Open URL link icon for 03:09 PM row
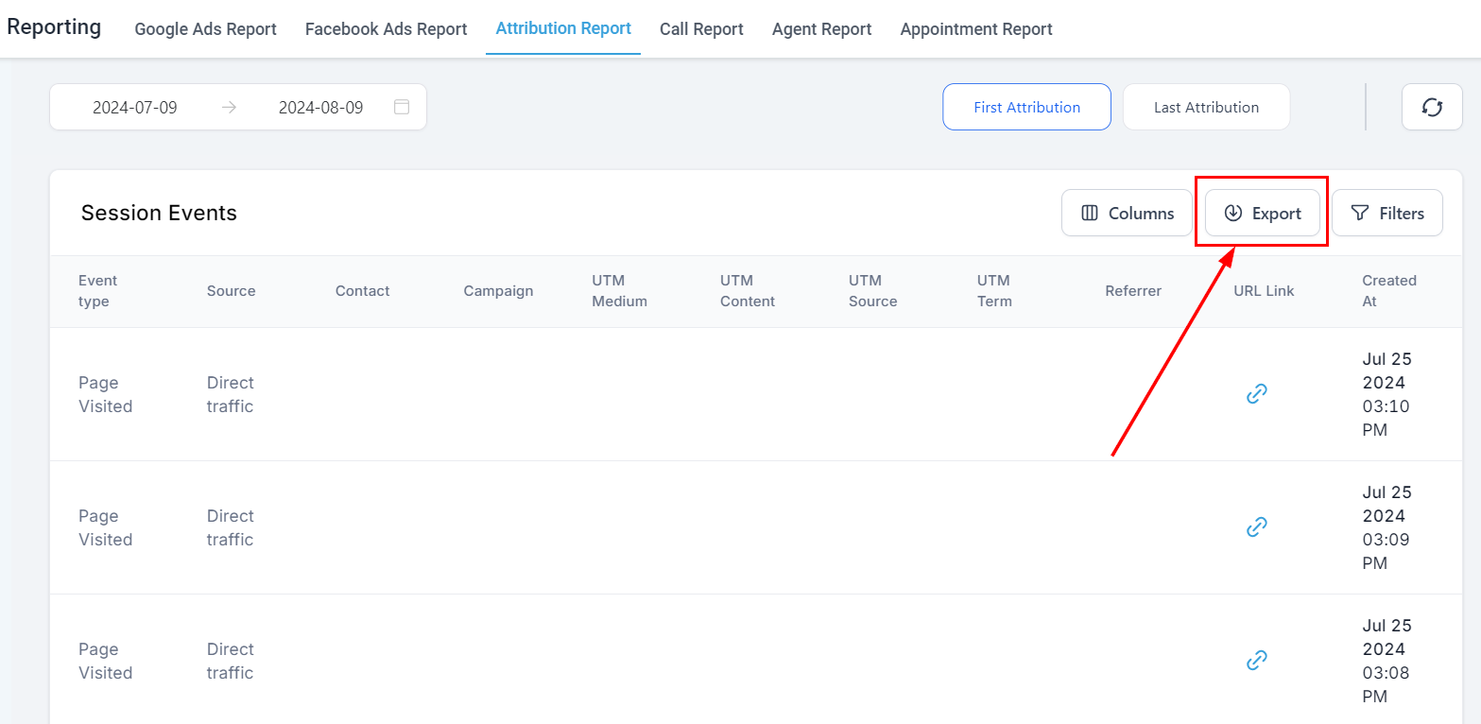This screenshot has height=724, width=1481. pos(1256,527)
